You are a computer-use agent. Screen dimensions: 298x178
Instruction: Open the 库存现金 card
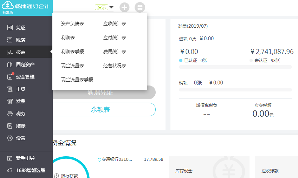[209, 167]
